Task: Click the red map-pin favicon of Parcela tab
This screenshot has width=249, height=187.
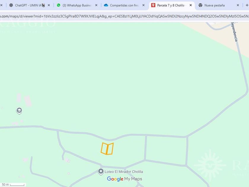Action: pyautogui.click(x=153, y=5)
